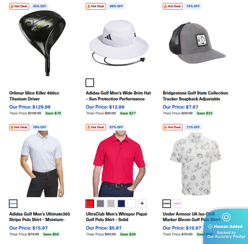Click the Human Added checkmark icon
The height and width of the screenshot is (244, 248).
pos(210,227)
